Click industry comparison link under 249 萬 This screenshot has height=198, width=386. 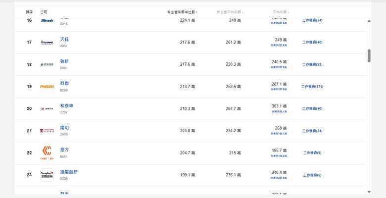point(279,46)
